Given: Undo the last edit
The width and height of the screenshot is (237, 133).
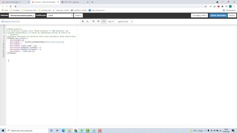Looking at the screenshot, I should point(93,21).
